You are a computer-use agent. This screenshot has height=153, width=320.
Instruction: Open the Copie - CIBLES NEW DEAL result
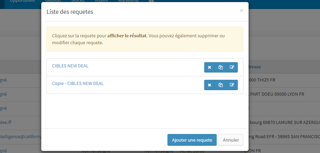tap(78, 83)
